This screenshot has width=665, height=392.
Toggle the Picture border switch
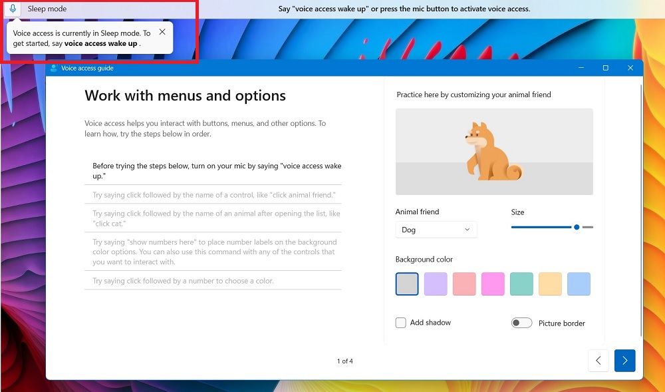coord(521,323)
